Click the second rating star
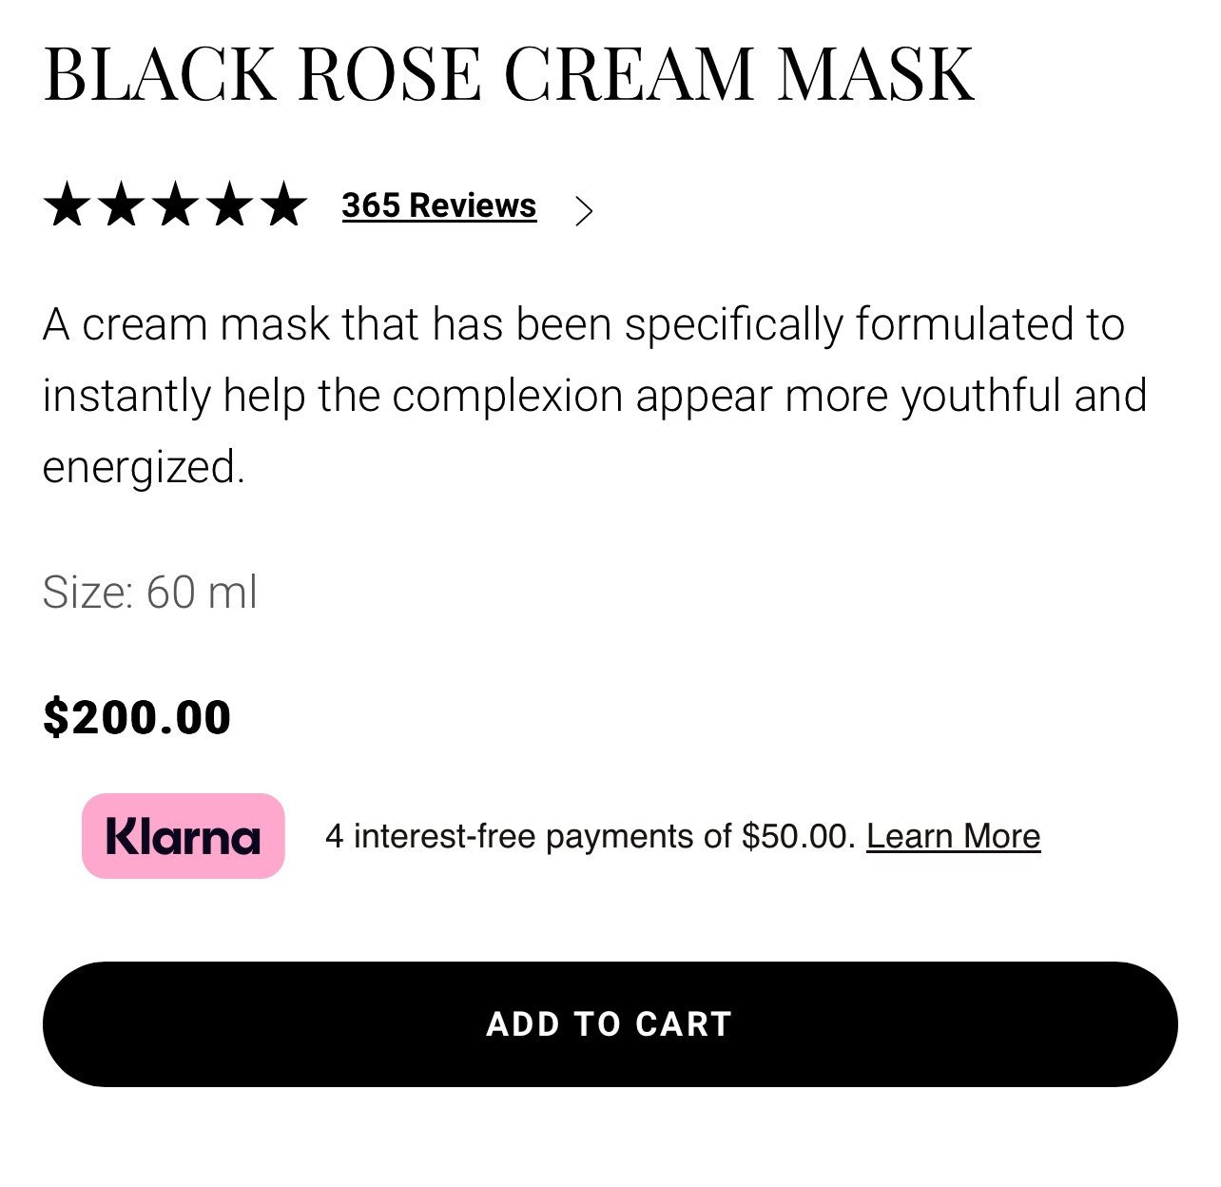1221x1187 pixels. click(x=121, y=205)
